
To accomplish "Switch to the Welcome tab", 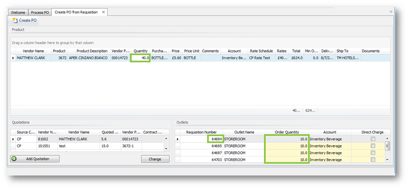I will pyautogui.click(x=18, y=12).
